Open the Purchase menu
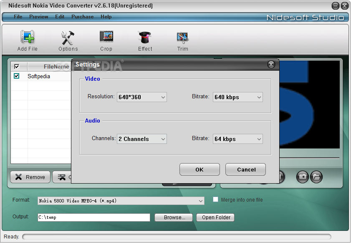 82,17
